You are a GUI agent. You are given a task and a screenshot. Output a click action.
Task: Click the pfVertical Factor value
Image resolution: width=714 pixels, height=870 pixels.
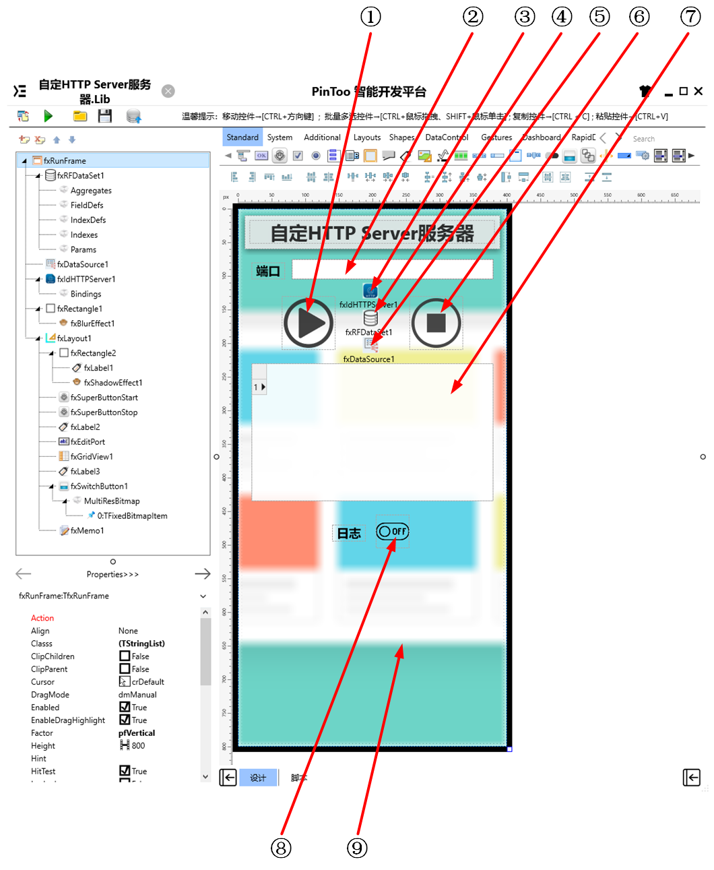(x=137, y=733)
